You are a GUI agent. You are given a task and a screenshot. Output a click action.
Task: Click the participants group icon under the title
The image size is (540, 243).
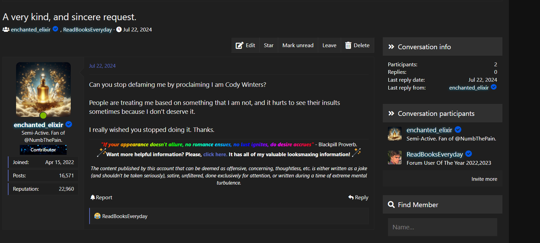point(6,30)
